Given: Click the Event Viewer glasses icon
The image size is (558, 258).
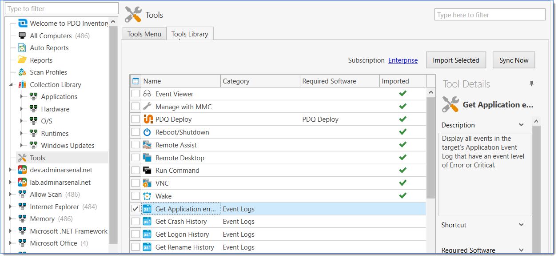Looking at the screenshot, I should [147, 94].
